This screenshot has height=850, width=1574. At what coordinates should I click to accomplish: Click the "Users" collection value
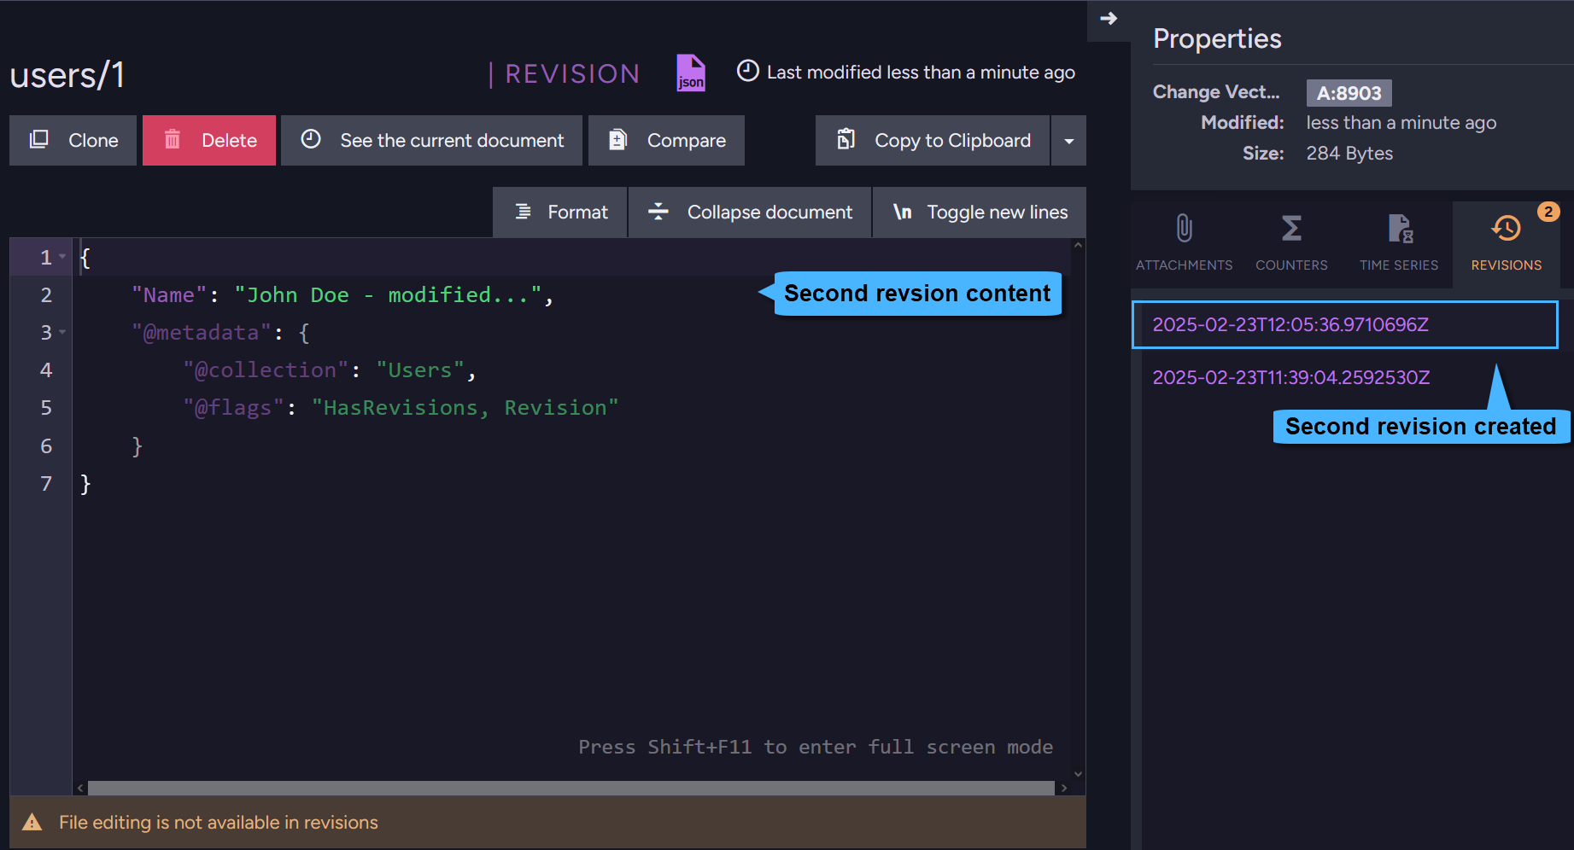pos(419,370)
